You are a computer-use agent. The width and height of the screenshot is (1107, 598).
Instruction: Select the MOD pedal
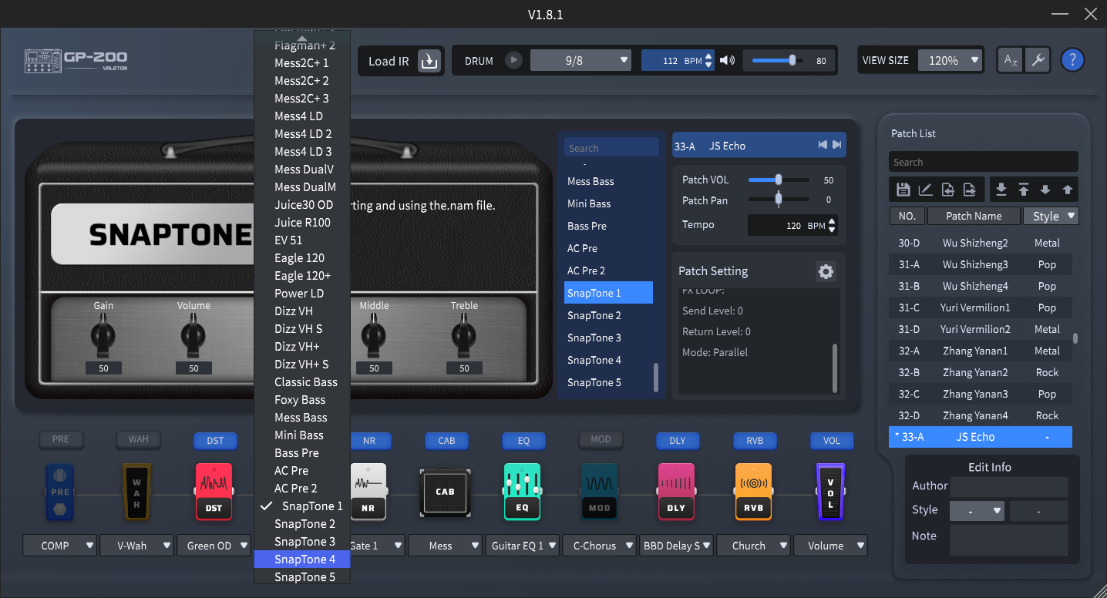(x=600, y=492)
